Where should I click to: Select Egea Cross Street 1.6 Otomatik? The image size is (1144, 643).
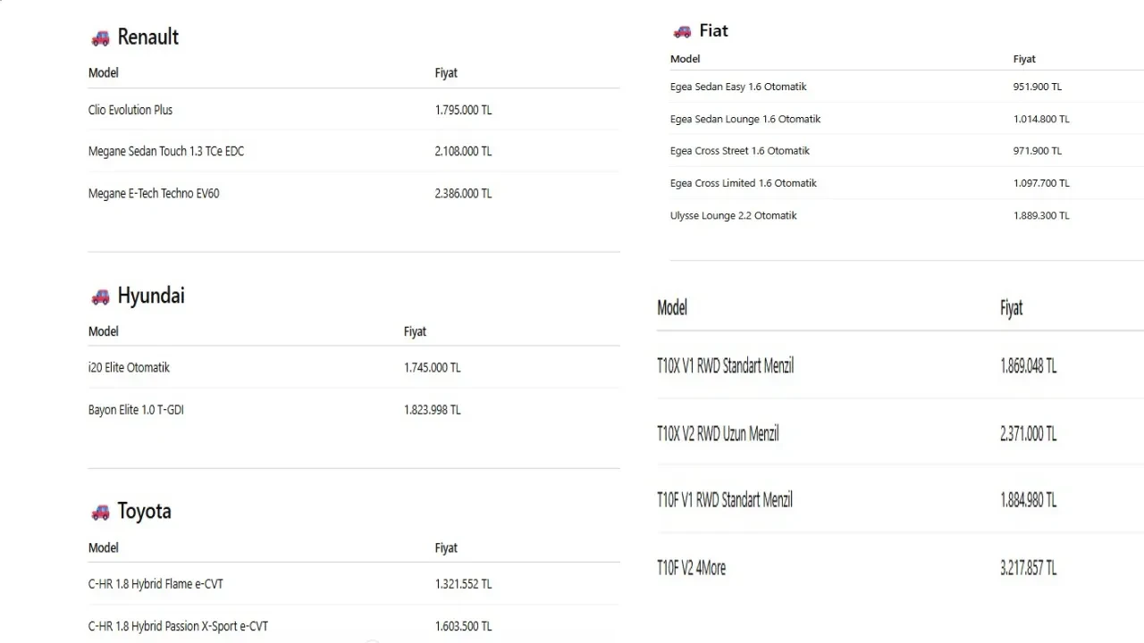coord(740,151)
